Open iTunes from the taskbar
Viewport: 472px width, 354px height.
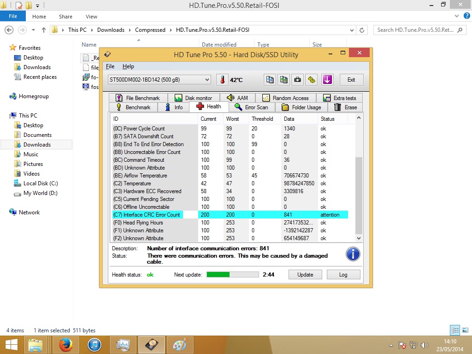(x=94, y=345)
